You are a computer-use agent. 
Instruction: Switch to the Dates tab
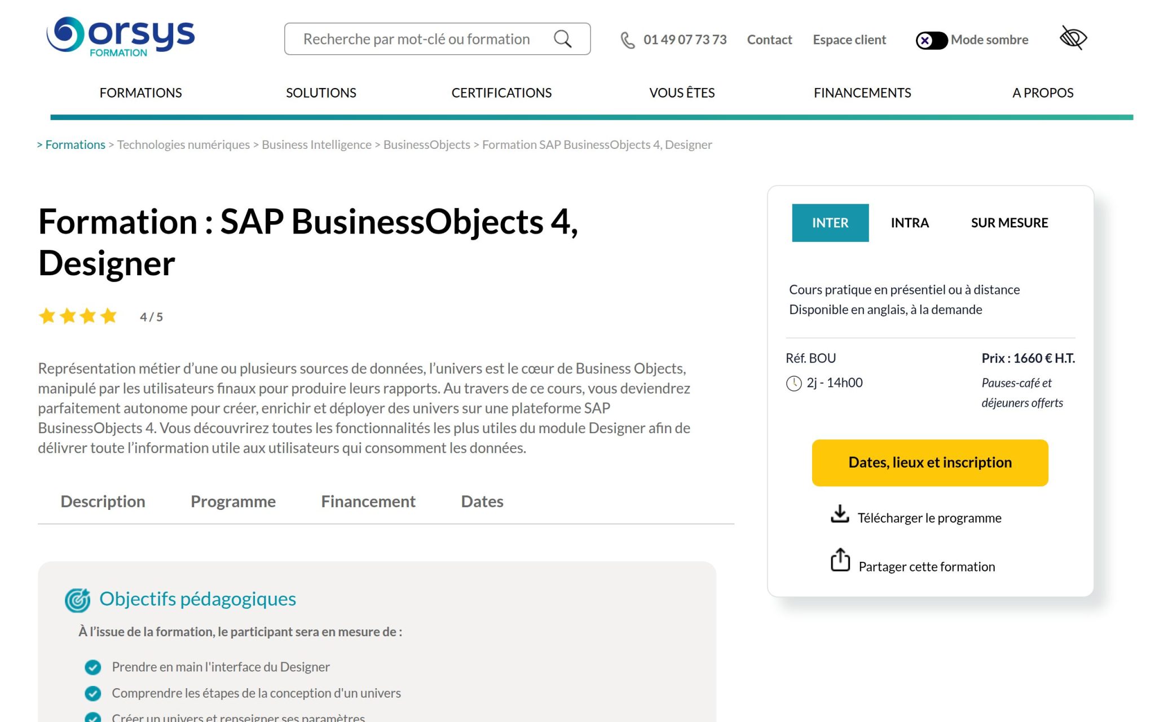point(482,501)
